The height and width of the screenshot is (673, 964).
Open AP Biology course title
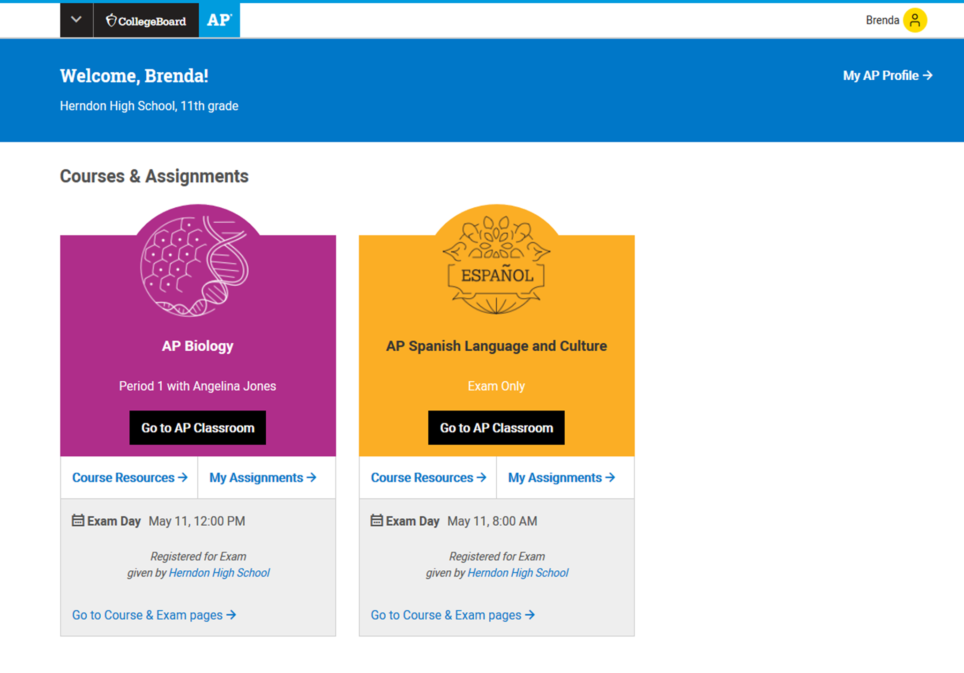coord(198,346)
